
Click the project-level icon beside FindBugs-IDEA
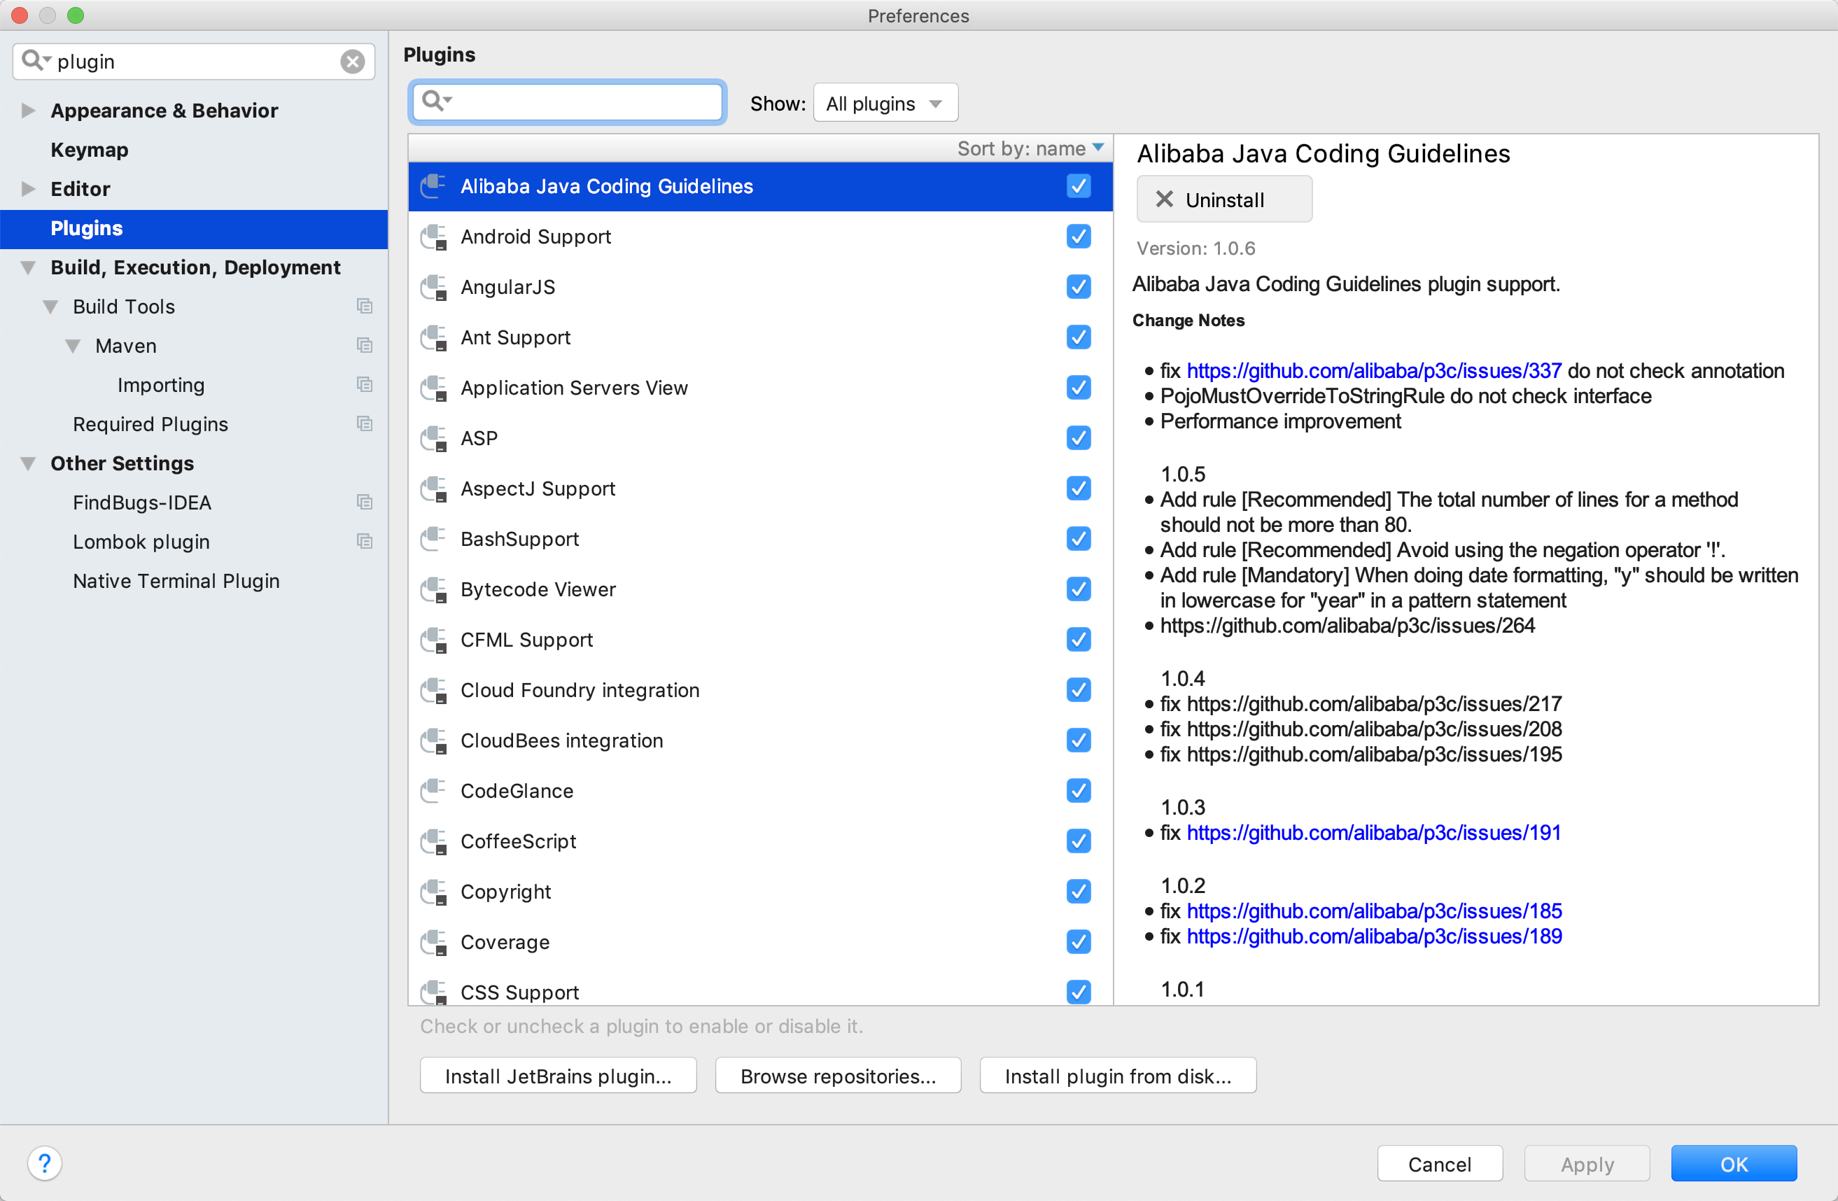[365, 502]
